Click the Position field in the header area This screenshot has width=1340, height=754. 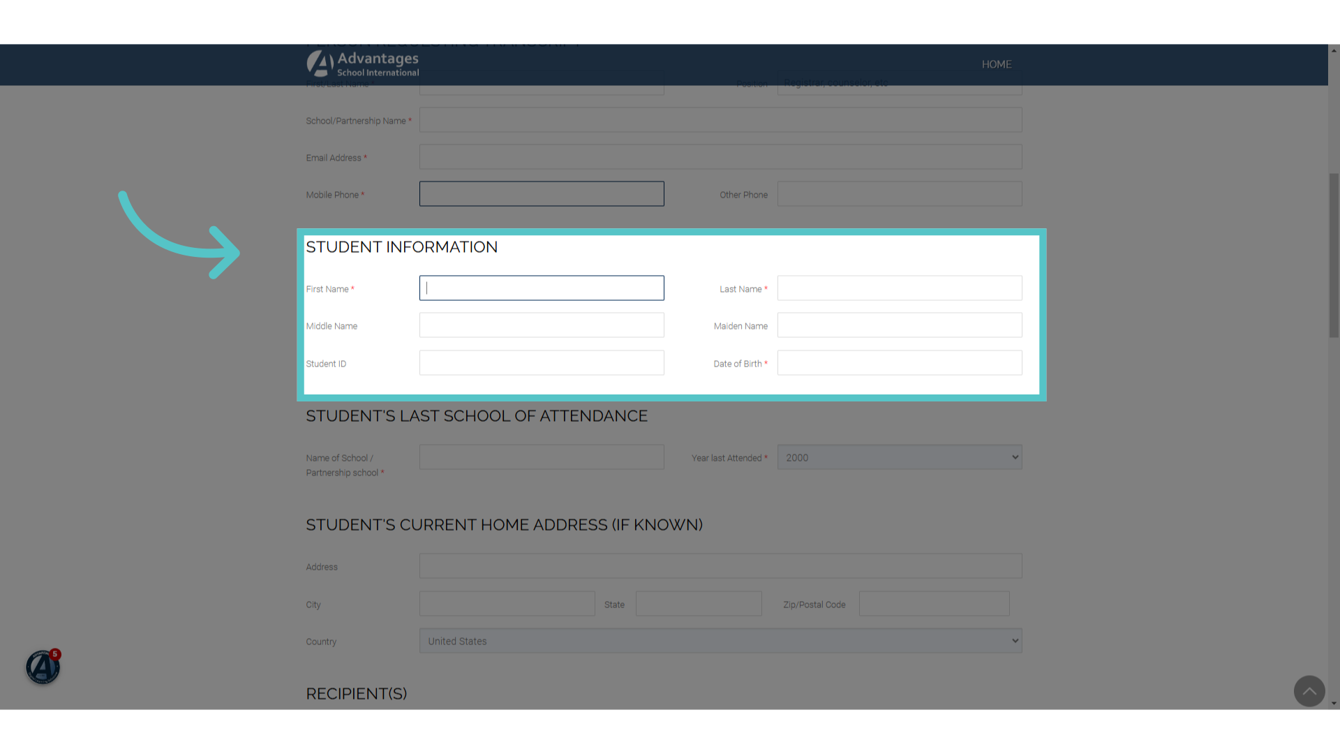coord(900,83)
